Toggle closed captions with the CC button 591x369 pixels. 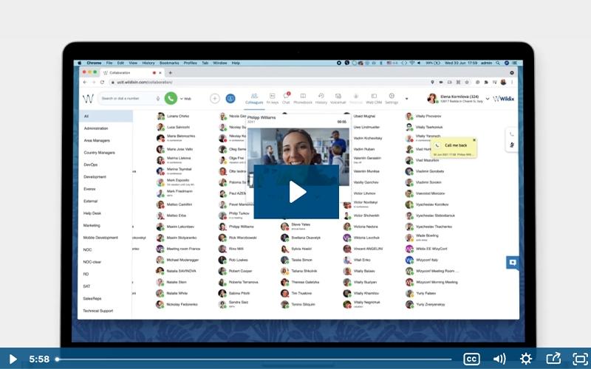[471, 359]
